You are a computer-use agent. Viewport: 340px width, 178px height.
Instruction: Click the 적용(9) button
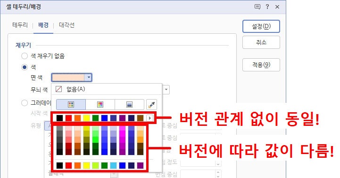click(261, 65)
